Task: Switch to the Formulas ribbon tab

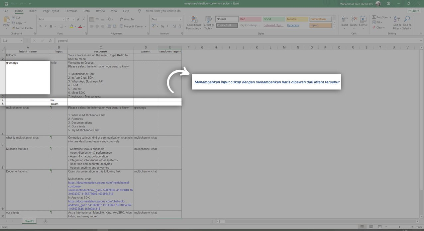Action: pyautogui.click(x=71, y=11)
